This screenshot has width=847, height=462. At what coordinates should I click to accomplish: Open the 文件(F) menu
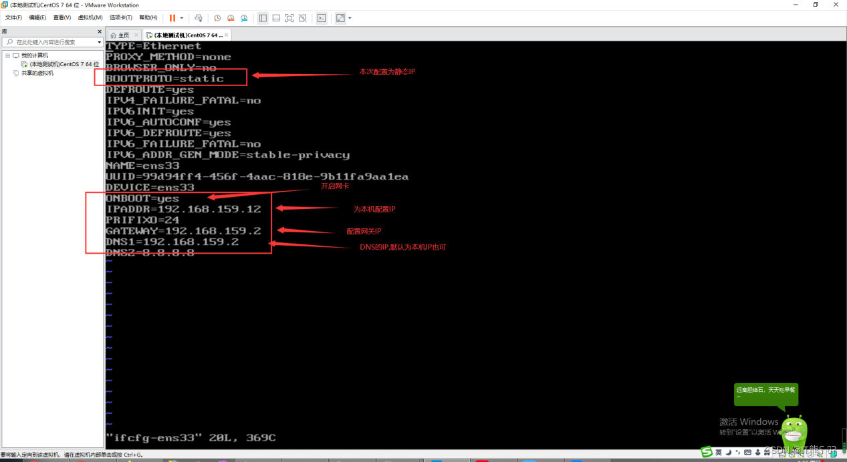point(13,18)
